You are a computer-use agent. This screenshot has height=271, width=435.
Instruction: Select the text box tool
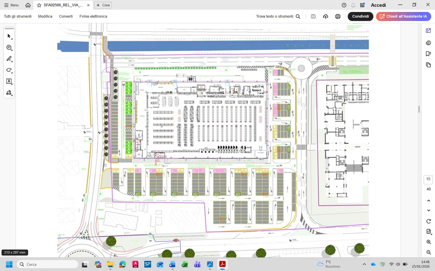coord(9,81)
